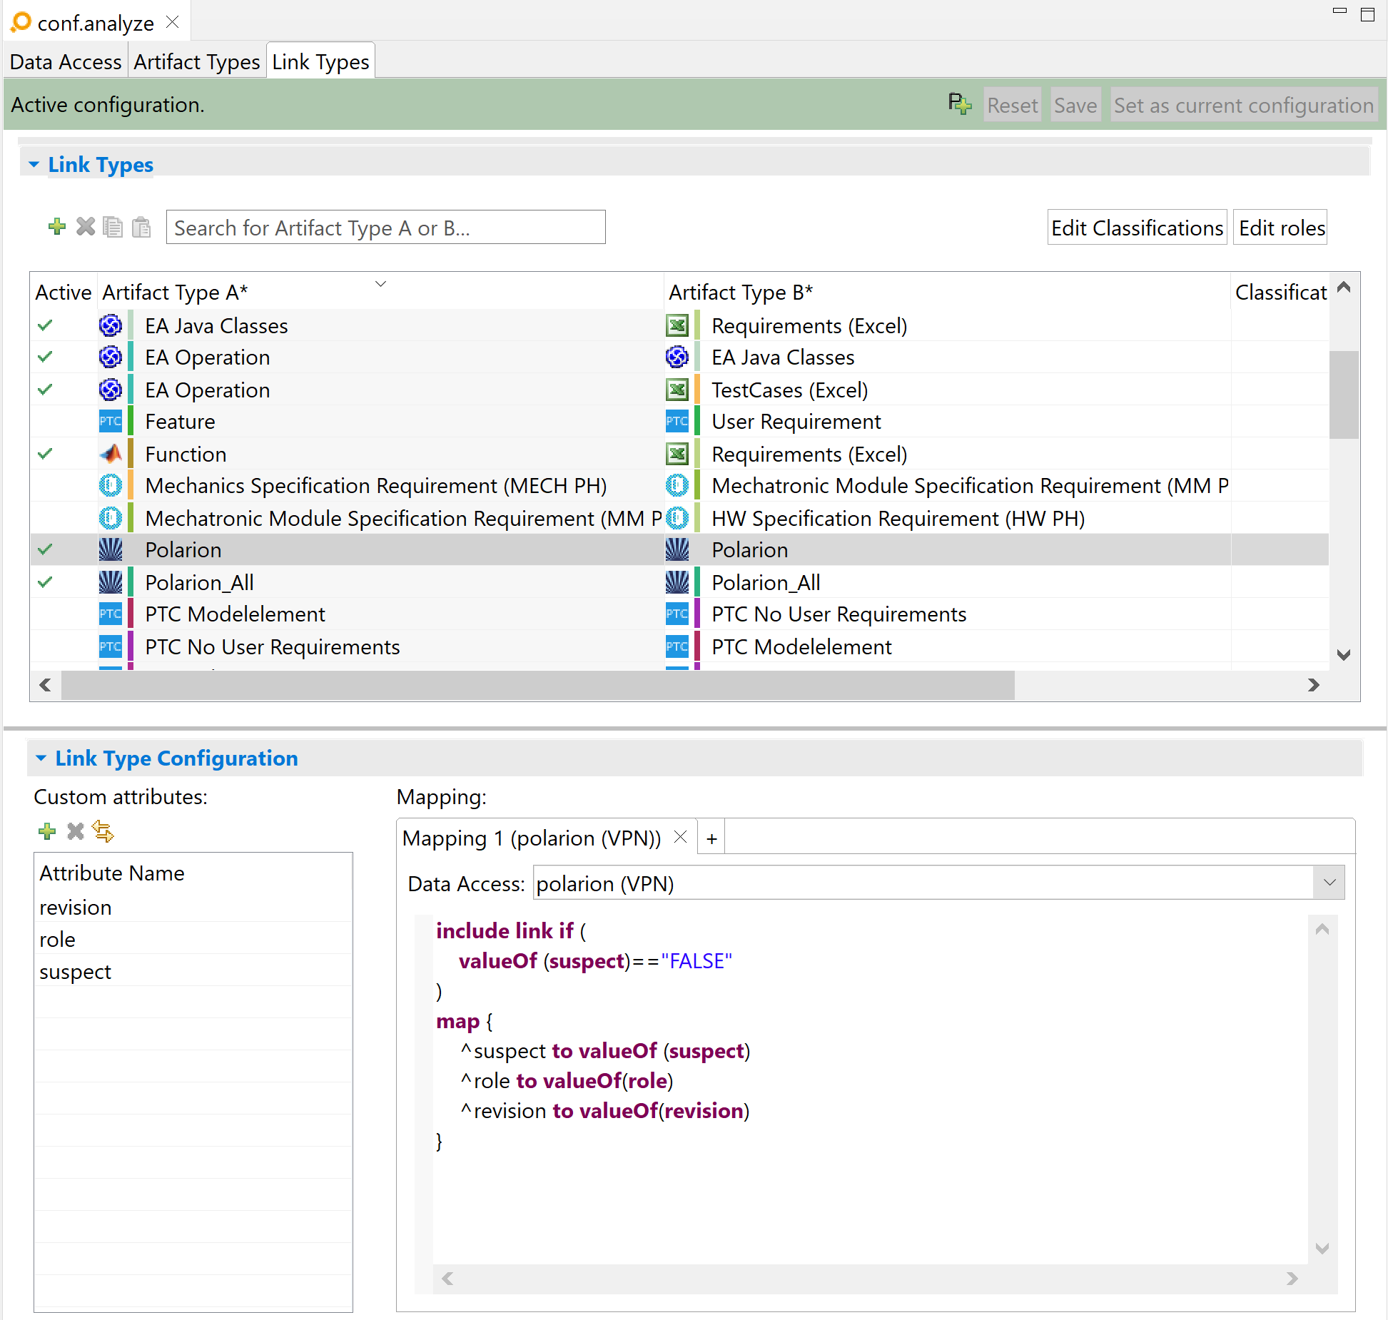Viewport: 1388px width, 1320px height.
Task: Toggle Active for EA Operation to EA Java Classes
Action: (x=45, y=357)
